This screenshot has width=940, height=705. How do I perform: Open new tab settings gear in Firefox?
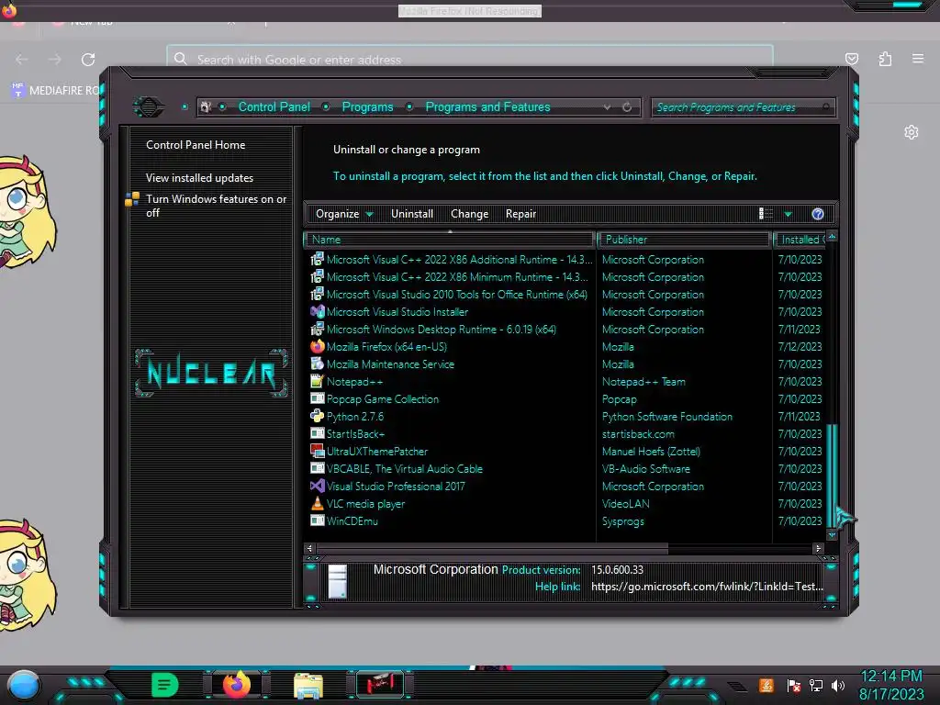tap(912, 132)
